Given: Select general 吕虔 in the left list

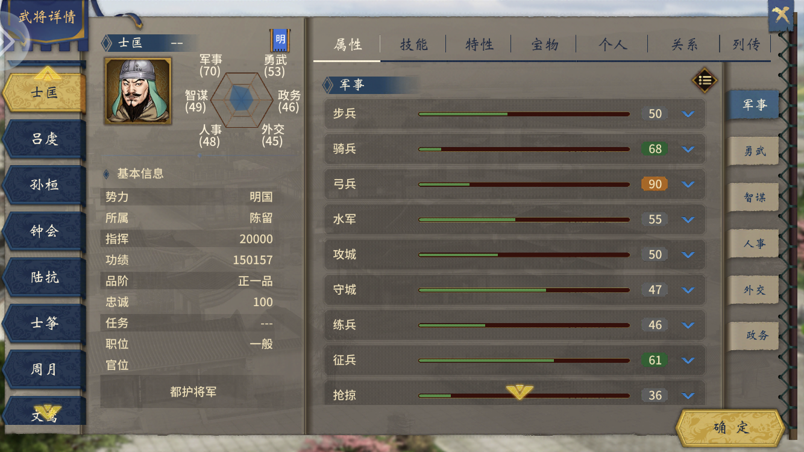Looking at the screenshot, I should click(x=45, y=139).
